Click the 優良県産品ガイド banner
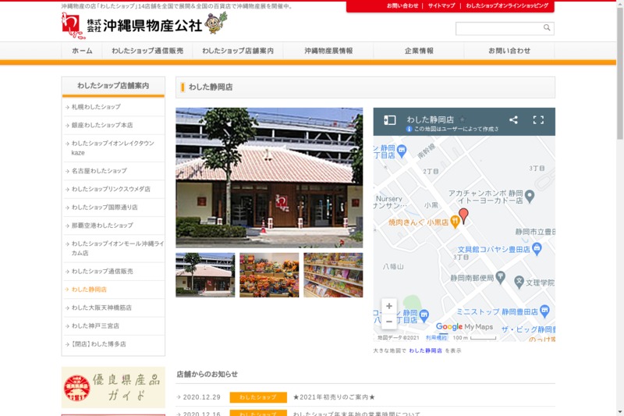Screen dimensions: 624x416 [x=113, y=387]
